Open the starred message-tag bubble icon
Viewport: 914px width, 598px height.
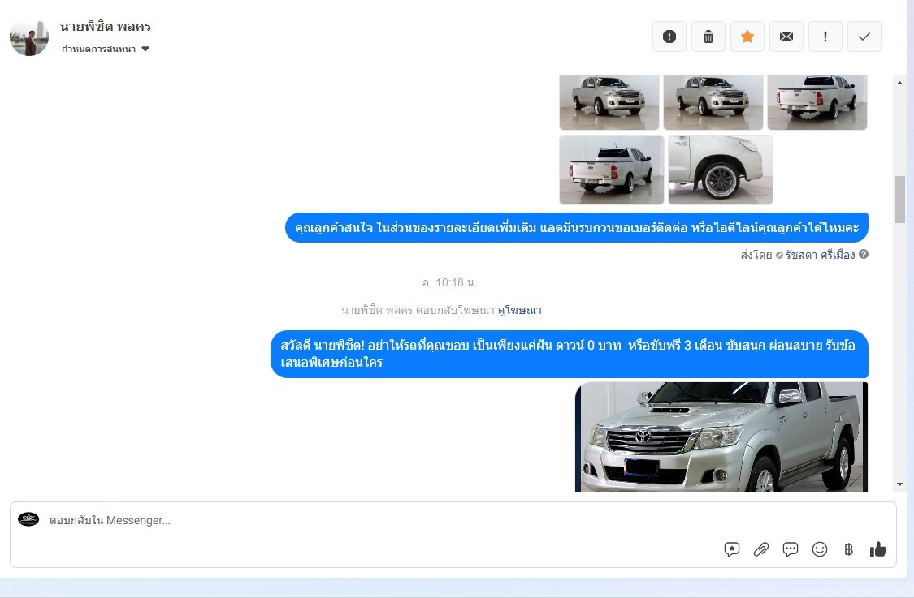(732, 549)
